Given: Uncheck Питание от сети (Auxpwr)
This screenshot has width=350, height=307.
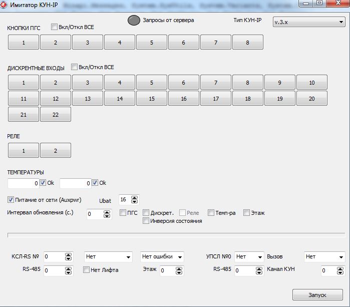Looking at the screenshot, I should 11,199.
